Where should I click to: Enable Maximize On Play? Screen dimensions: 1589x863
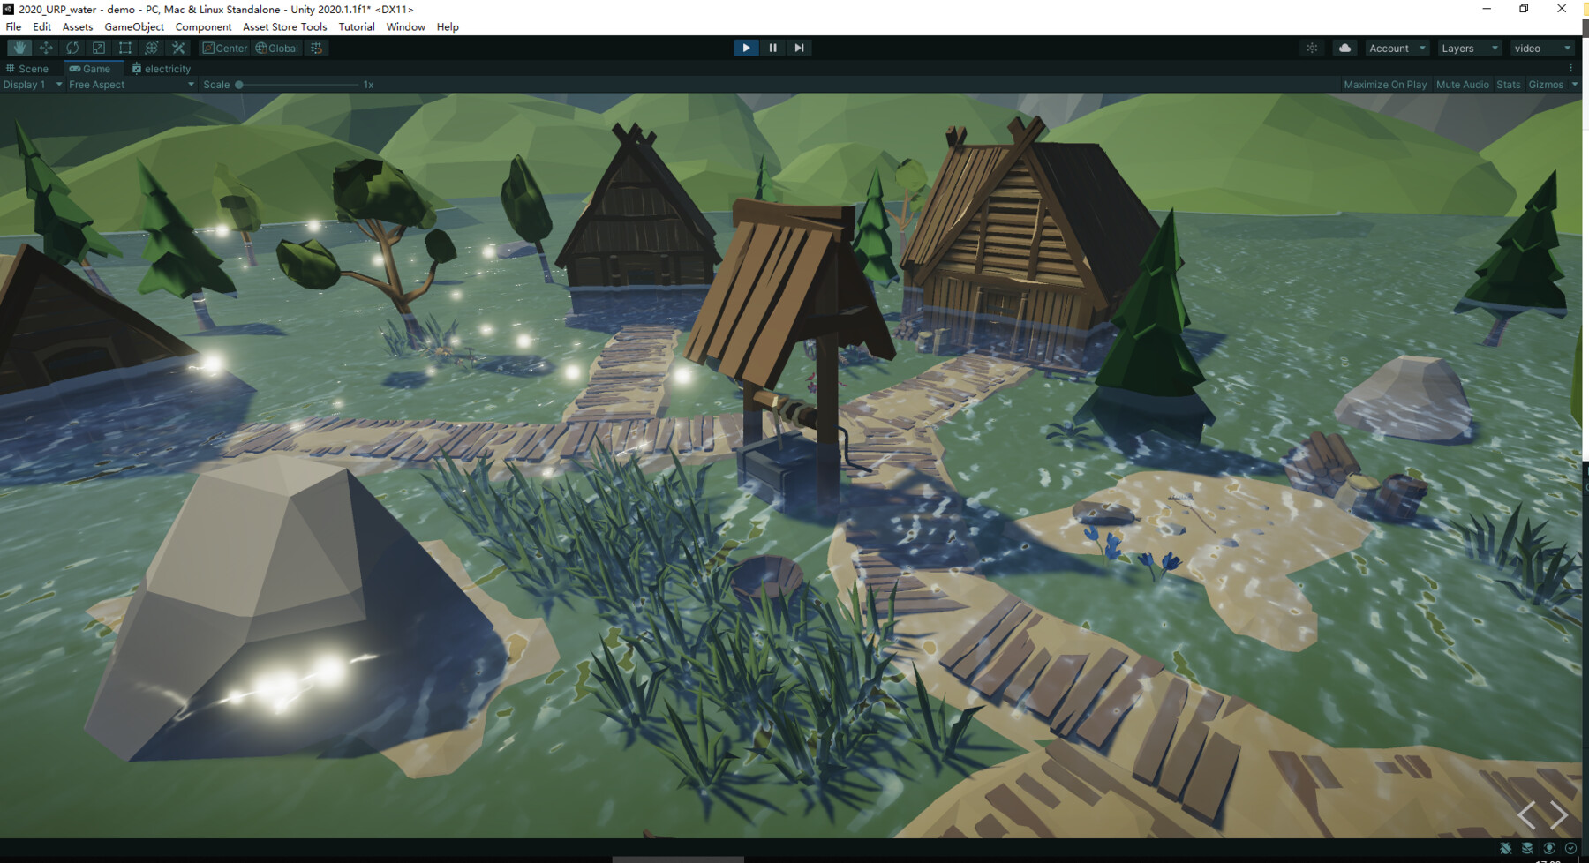coord(1384,84)
